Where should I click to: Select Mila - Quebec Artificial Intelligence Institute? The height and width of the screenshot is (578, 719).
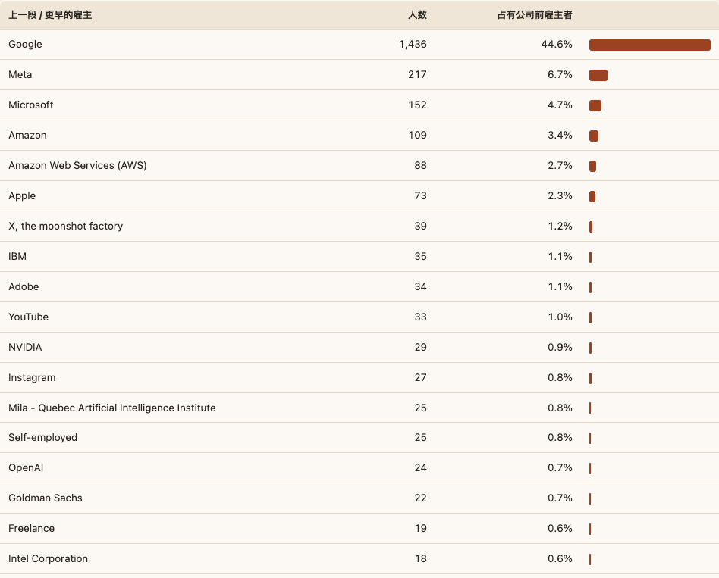[x=112, y=408]
